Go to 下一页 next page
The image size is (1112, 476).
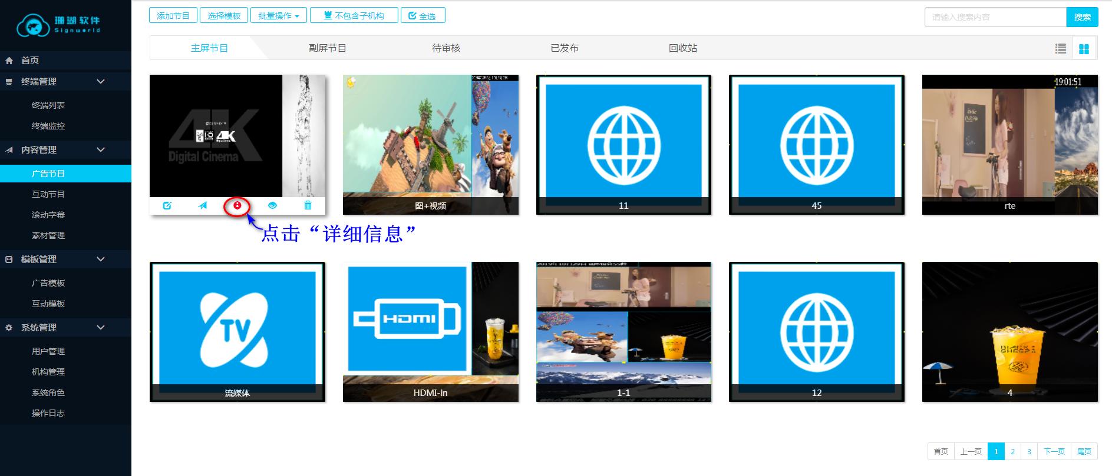coord(1054,451)
